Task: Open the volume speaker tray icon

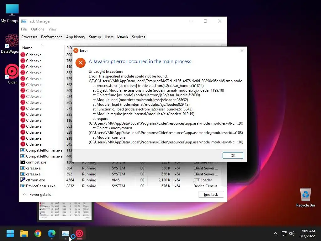Action: [292, 233]
